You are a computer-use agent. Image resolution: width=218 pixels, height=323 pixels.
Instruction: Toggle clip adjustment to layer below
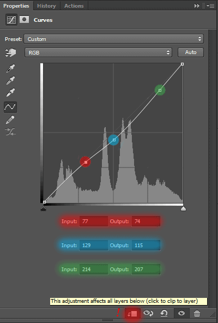pyautogui.click(x=132, y=314)
